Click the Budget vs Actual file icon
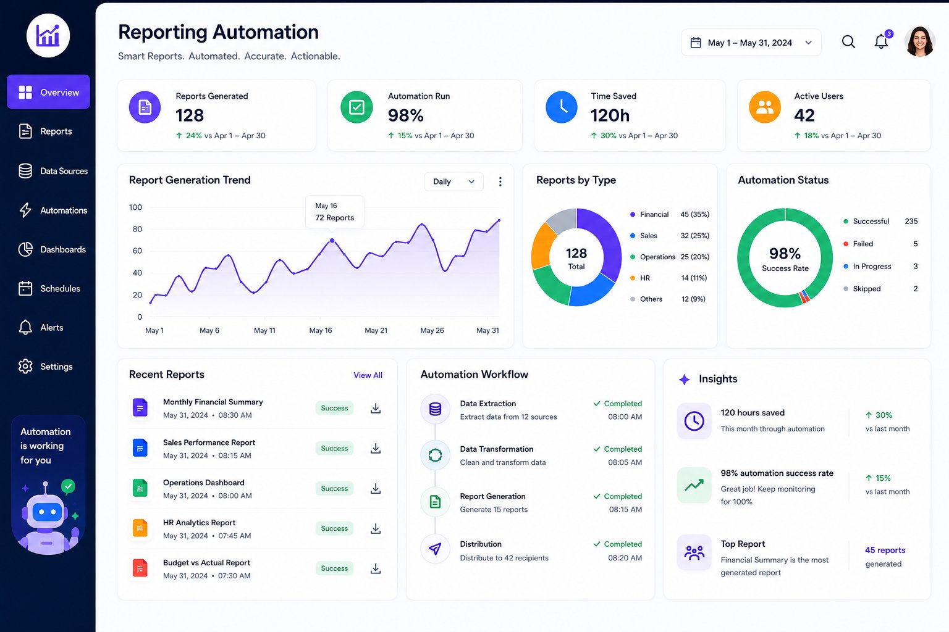 140,568
